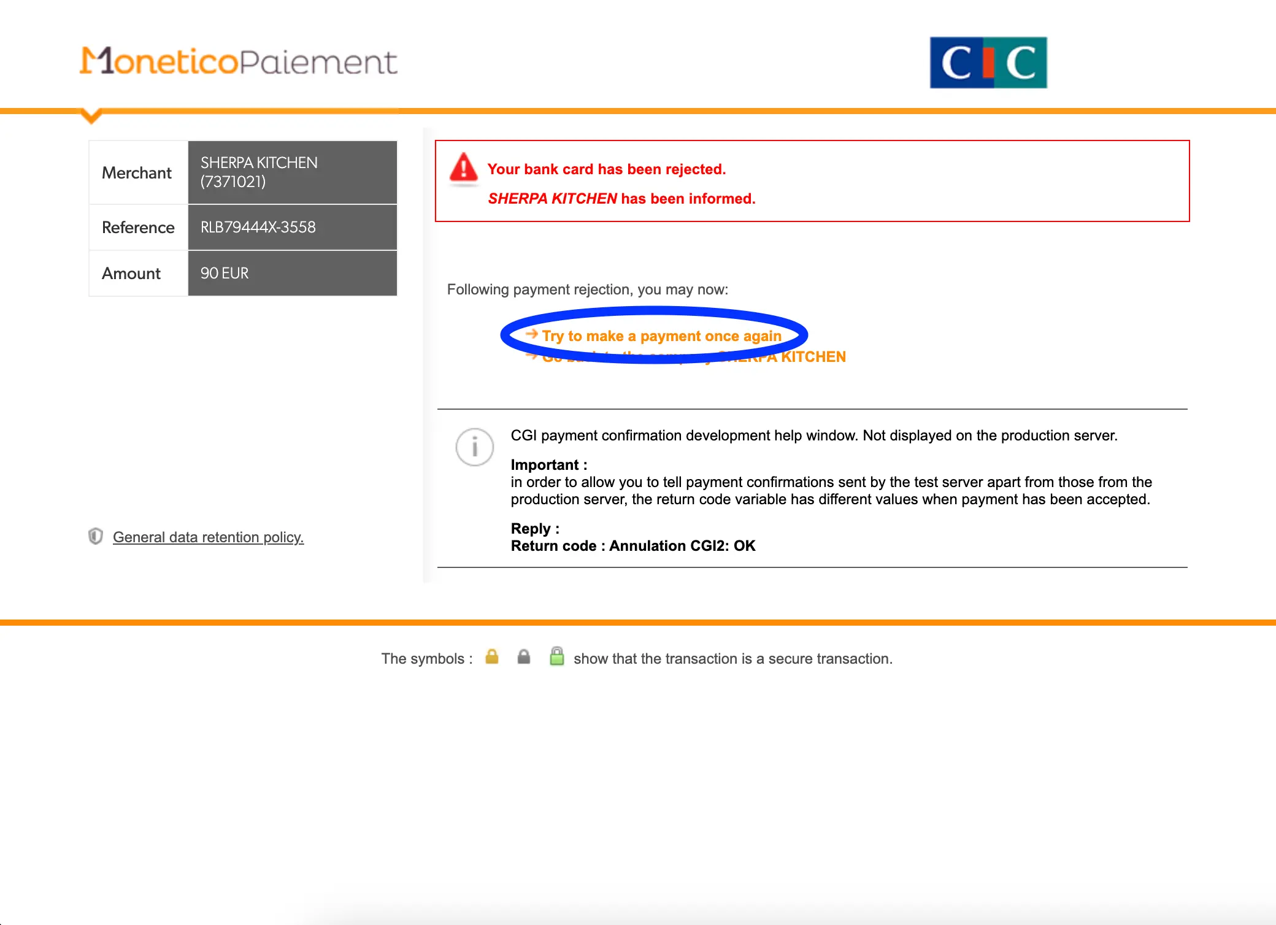Click the CIC bank logo
Screen dimensions: 1276x925
coord(988,62)
